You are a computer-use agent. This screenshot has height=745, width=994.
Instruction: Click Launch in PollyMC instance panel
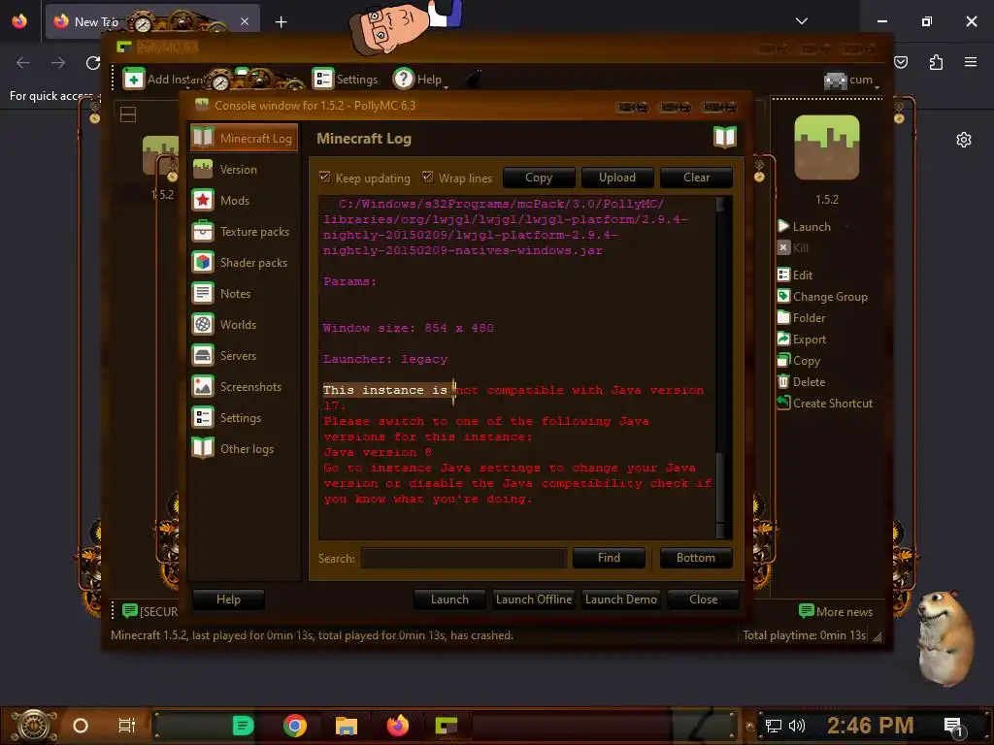tap(805, 227)
